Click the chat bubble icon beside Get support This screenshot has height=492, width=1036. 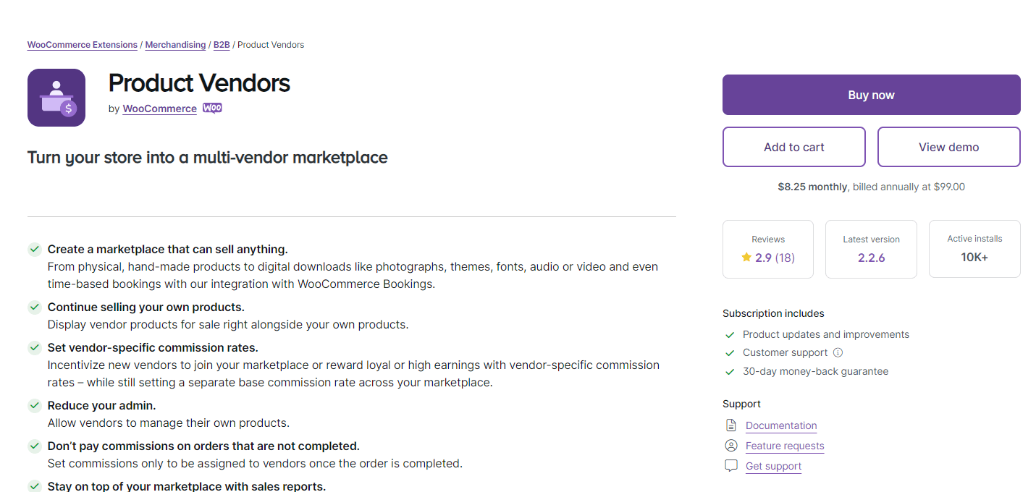pos(731,466)
